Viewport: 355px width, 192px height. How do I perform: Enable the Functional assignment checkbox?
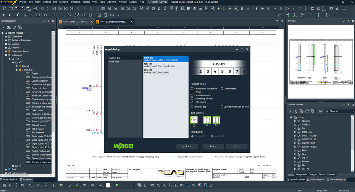(x=192, y=89)
